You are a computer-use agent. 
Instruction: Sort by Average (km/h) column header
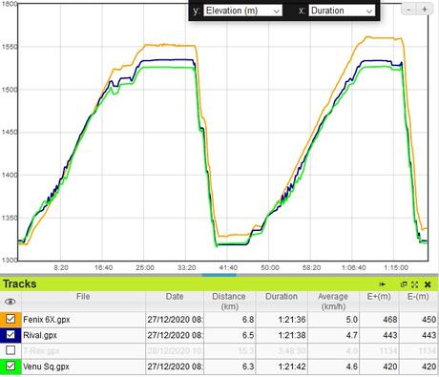tap(333, 302)
